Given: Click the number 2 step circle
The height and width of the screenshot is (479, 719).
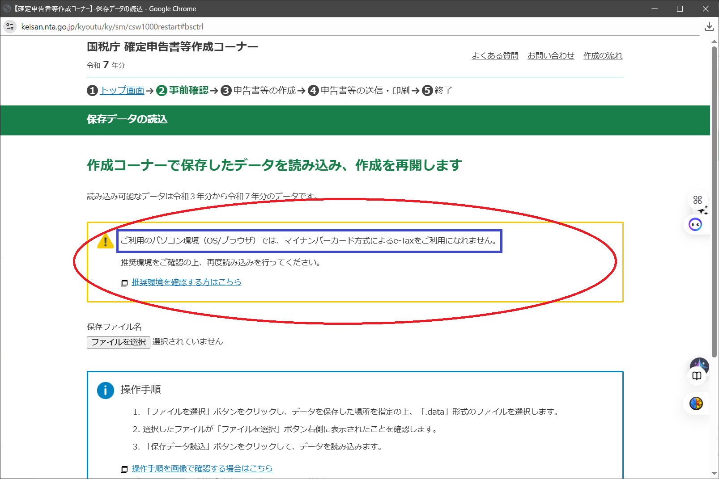Looking at the screenshot, I should [x=162, y=91].
